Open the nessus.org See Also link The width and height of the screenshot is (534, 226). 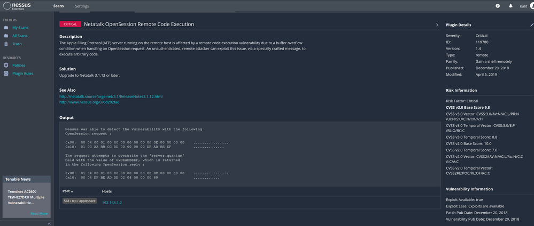[x=89, y=102]
